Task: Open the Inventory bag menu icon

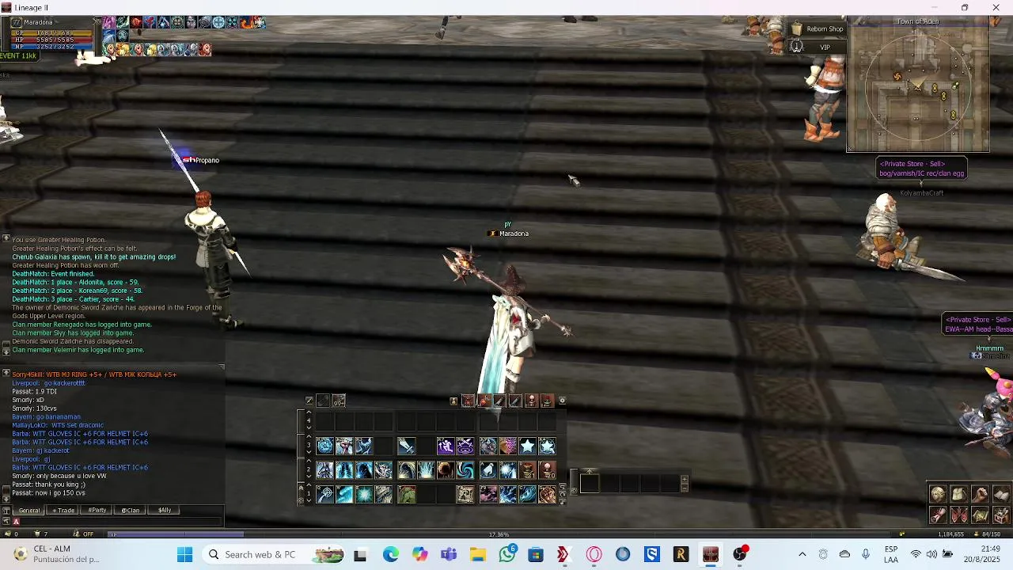Action: coord(959,494)
